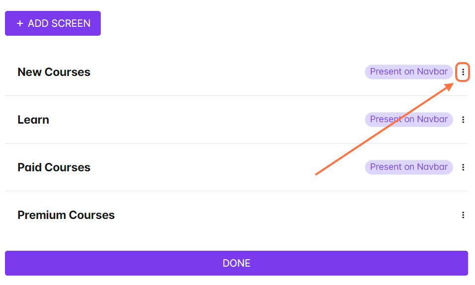Click the plus icon on Add Screen
This screenshot has width=475, height=285.
point(20,23)
